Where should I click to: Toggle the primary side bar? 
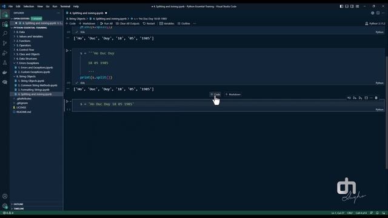(x=341, y=7)
